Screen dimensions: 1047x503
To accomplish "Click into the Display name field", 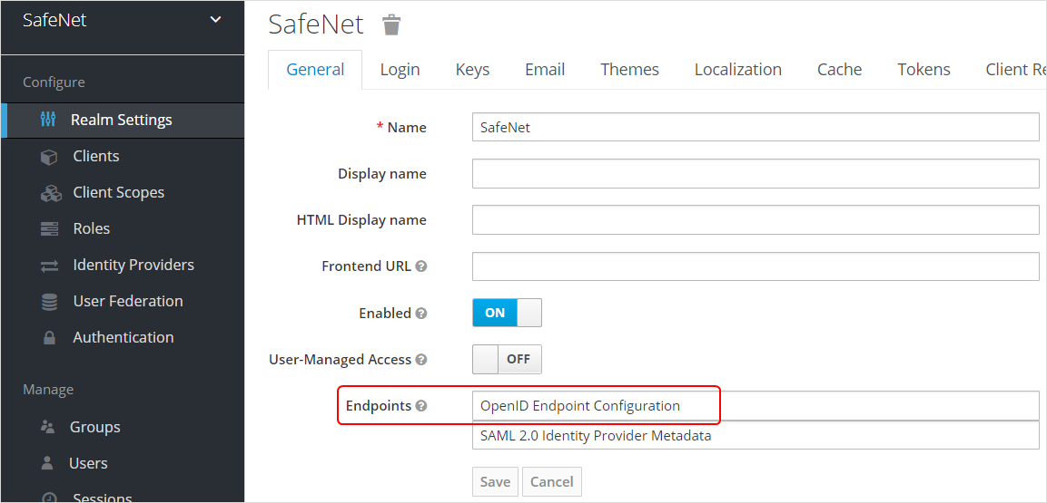I will [x=756, y=174].
